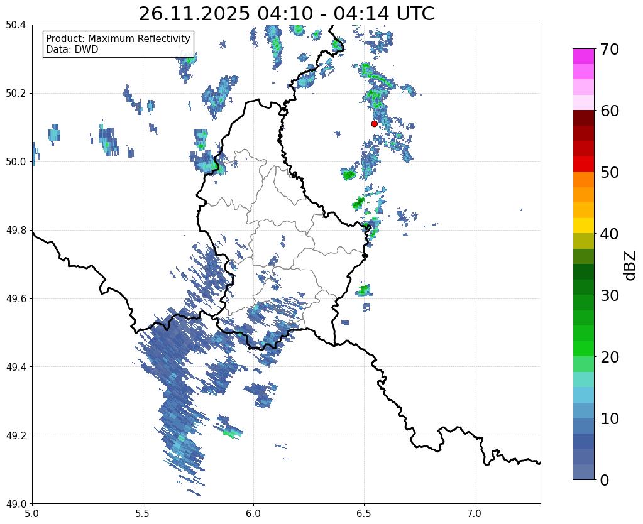
Task: Click the latitude tick label 49.6
Action: 16,299
